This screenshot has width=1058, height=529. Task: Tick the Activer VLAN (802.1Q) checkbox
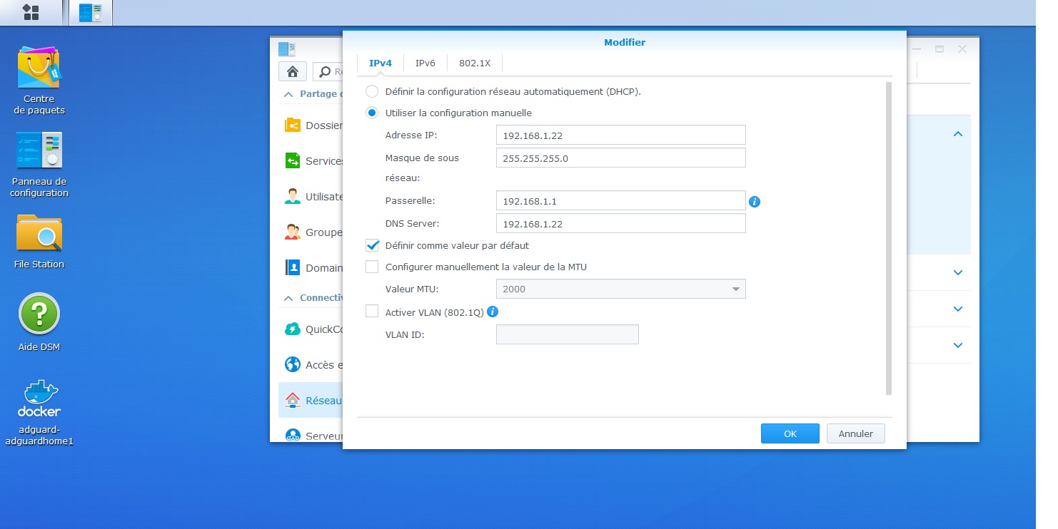[372, 312]
